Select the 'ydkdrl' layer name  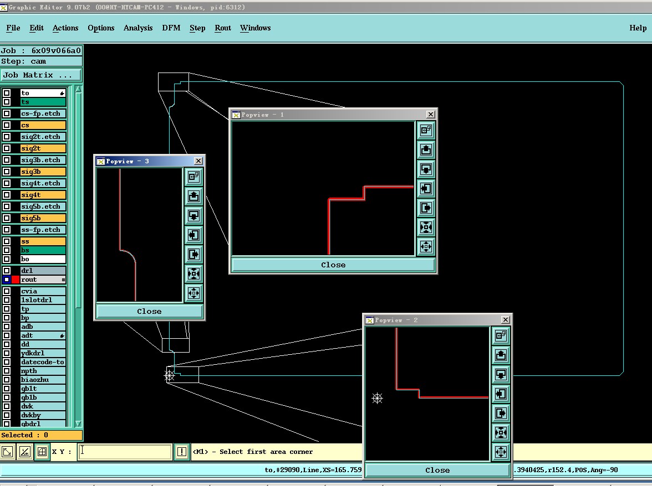(43, 353)
